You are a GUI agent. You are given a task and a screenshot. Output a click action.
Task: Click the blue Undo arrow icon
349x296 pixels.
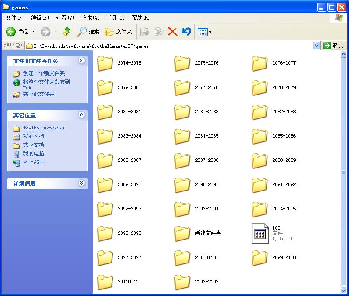[186, 32]
